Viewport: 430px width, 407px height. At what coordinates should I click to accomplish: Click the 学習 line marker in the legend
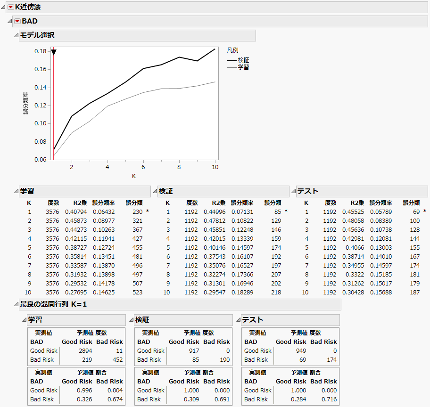coord(232,67)
